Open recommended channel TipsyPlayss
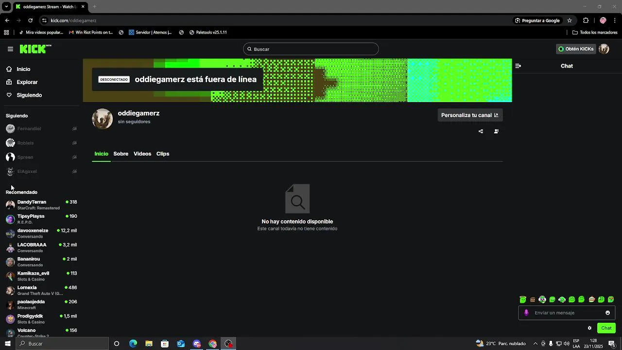622x350 pixels. click(x=41, y=219)
